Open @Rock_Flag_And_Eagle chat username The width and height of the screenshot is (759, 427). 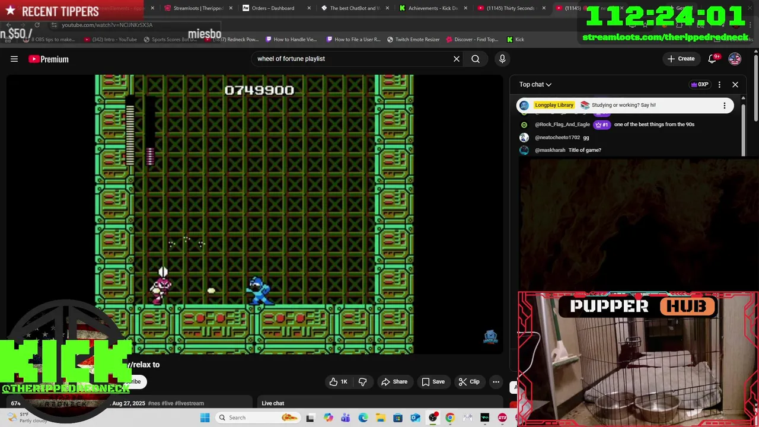(562, 125)
